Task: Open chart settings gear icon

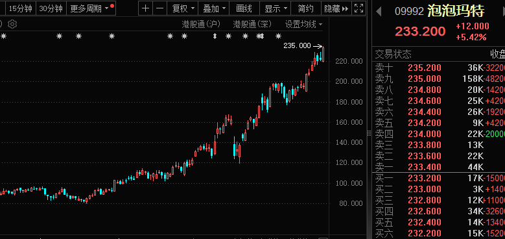Action: tap(12, 24)
